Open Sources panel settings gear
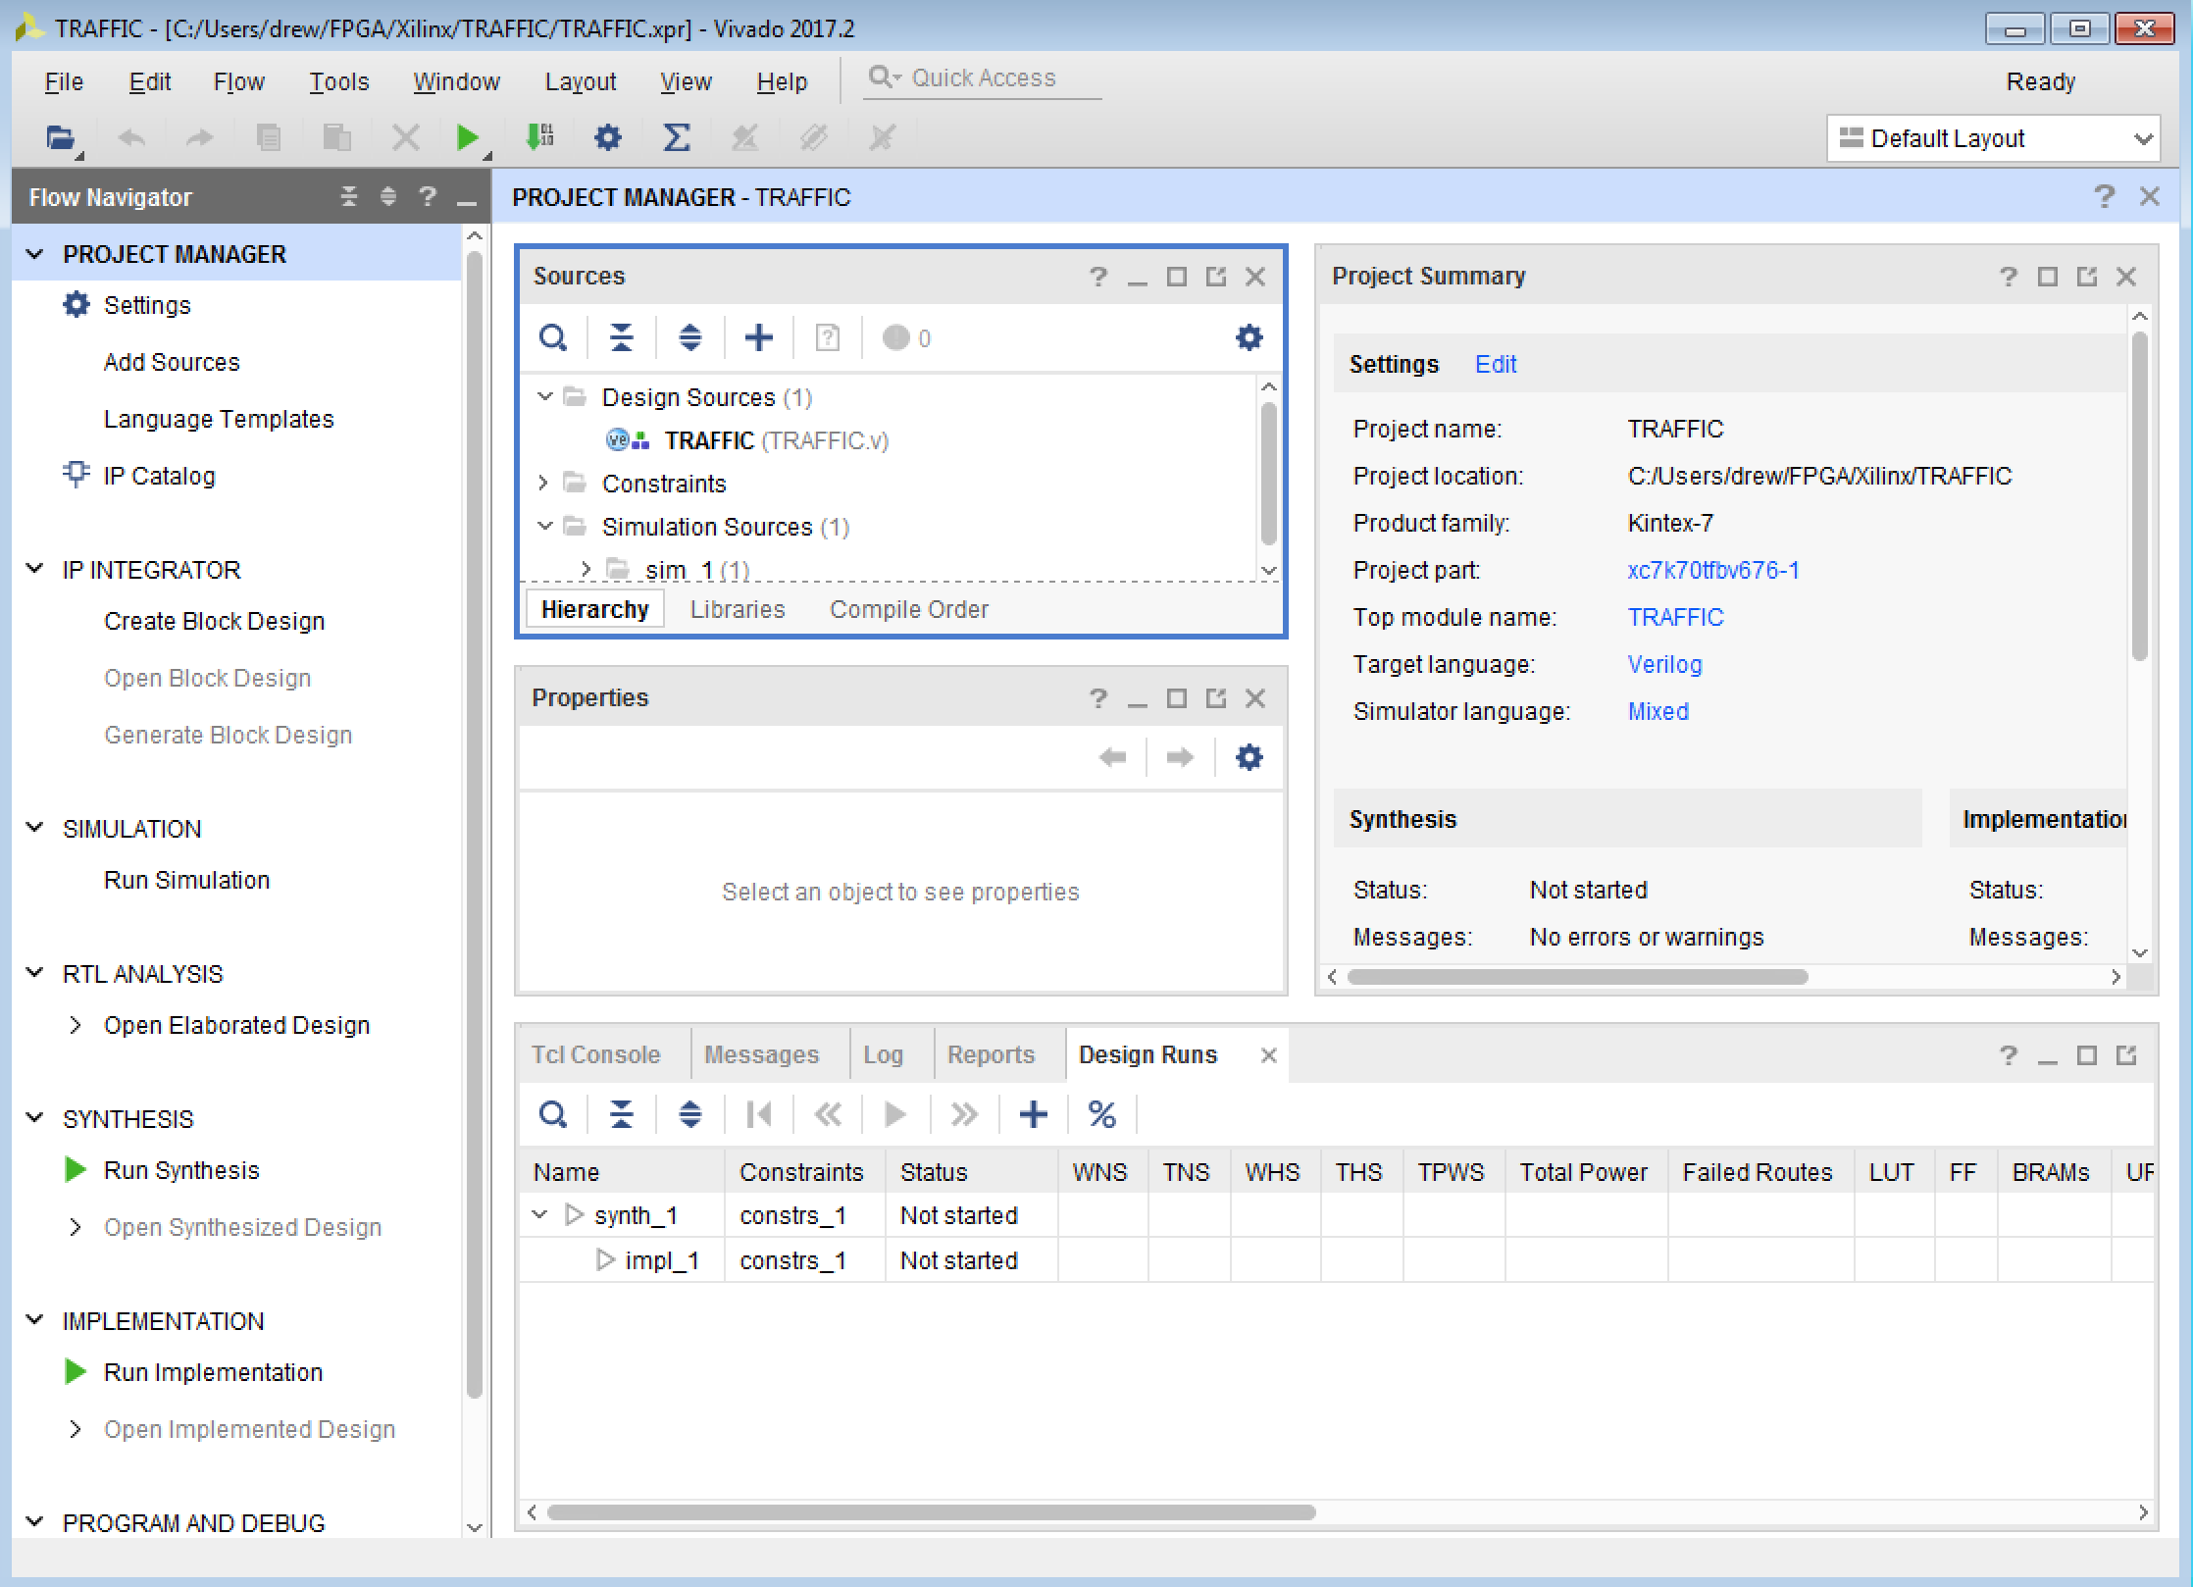The width and height of the screenshot is (2193, 1587). pos(1249,338)
